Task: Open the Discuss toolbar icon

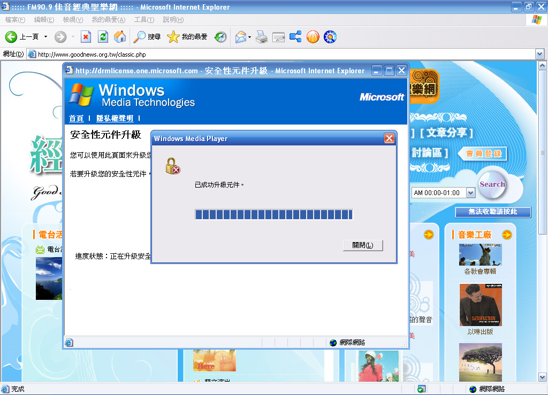Action: click(295, 37)
